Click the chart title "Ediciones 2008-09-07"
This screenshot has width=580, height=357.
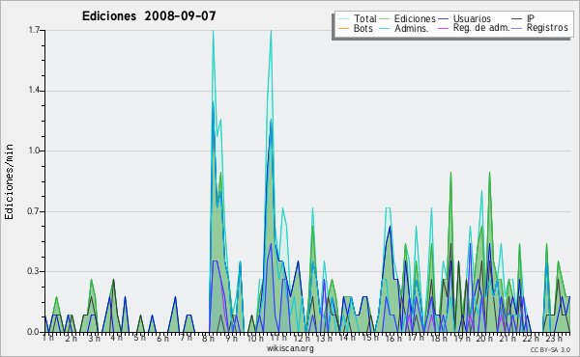coord(149,16)
